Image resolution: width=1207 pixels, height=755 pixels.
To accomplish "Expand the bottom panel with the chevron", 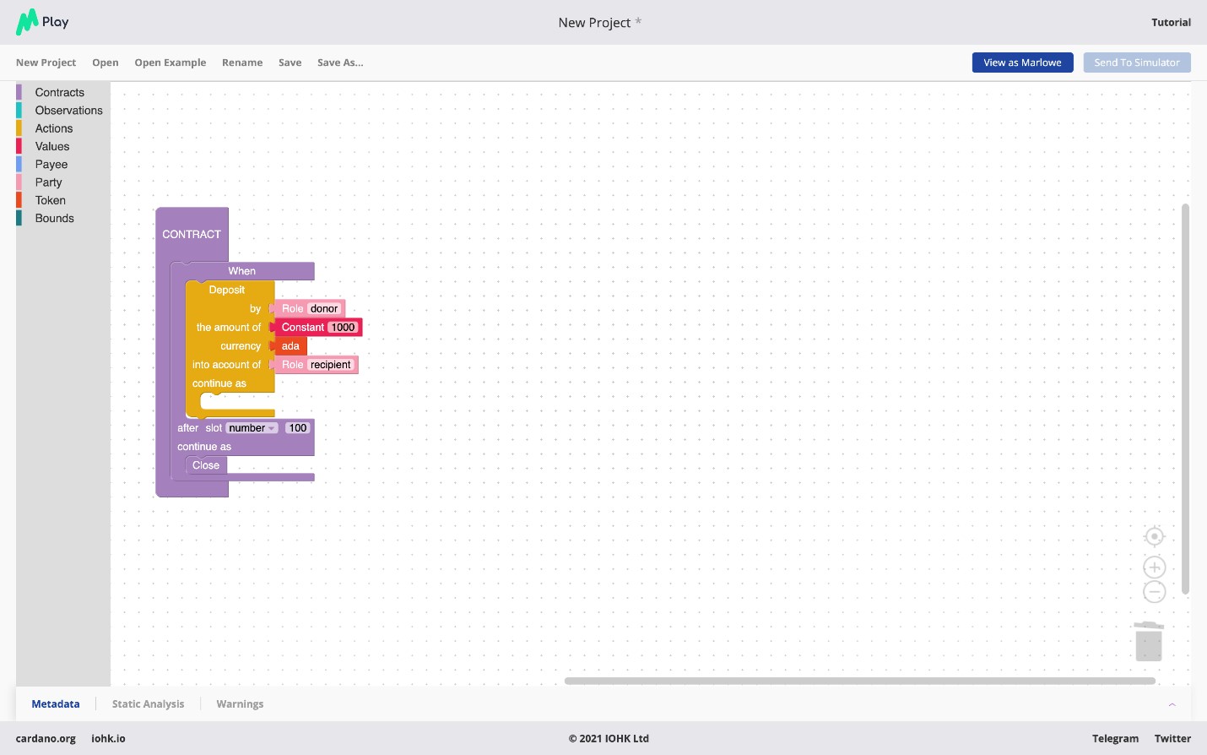I will (1172, 704).
